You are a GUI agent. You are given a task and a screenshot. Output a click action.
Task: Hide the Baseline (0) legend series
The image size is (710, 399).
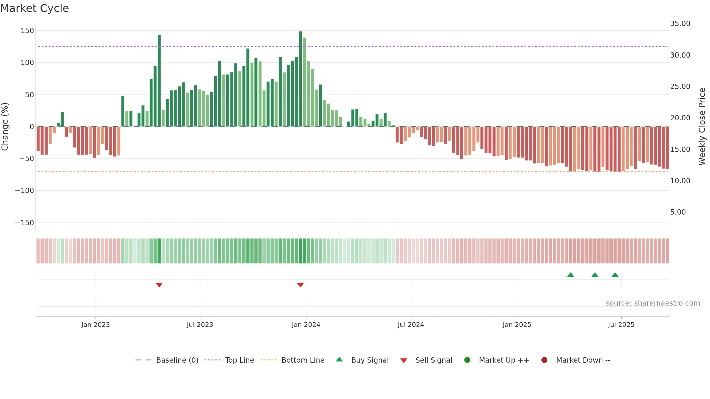[167, 360]
